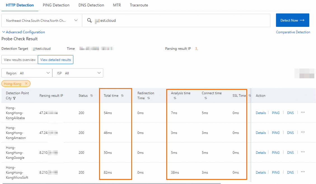Open the PING Detection tab
The image size is (316, 184).
[56, 5]
